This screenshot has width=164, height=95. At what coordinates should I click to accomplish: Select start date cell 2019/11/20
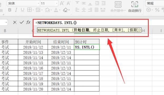pos(33,89)
